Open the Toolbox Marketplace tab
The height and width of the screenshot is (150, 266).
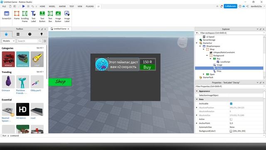click(6, 34)
